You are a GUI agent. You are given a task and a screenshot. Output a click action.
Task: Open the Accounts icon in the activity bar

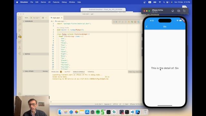pos(20,94)
